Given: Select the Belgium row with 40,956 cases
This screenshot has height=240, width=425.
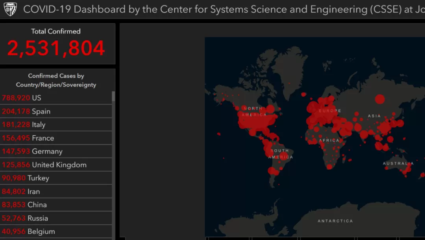Looking at the screenshot, I should tap(56, 231).
